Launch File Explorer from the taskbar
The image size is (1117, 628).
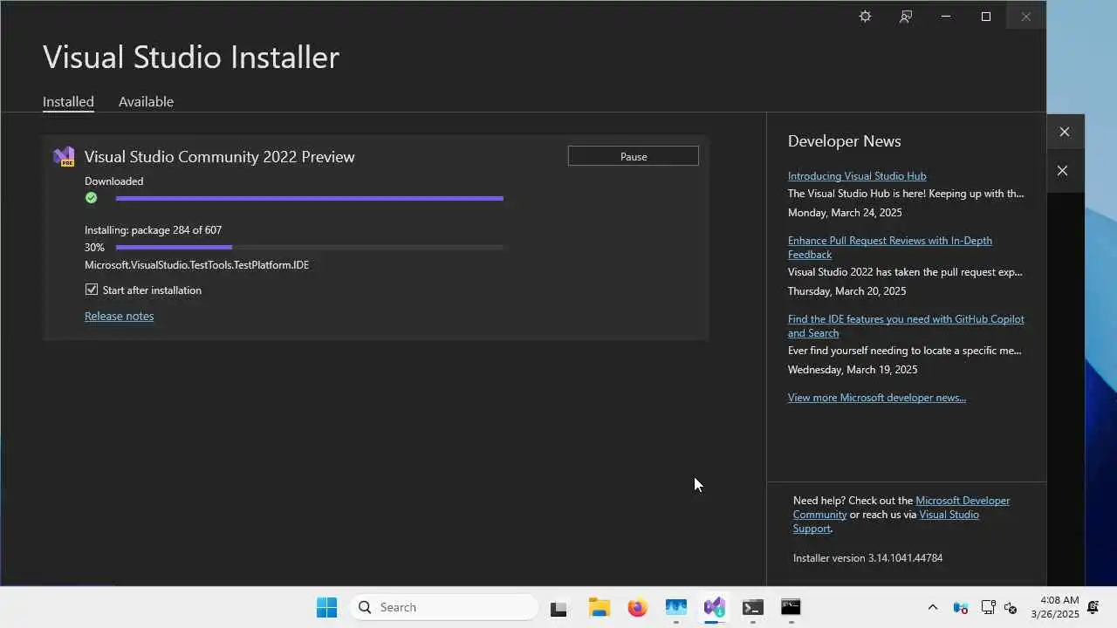pos(599,608)
